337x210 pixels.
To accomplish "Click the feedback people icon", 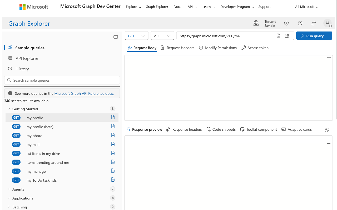I will click(314, 23).
